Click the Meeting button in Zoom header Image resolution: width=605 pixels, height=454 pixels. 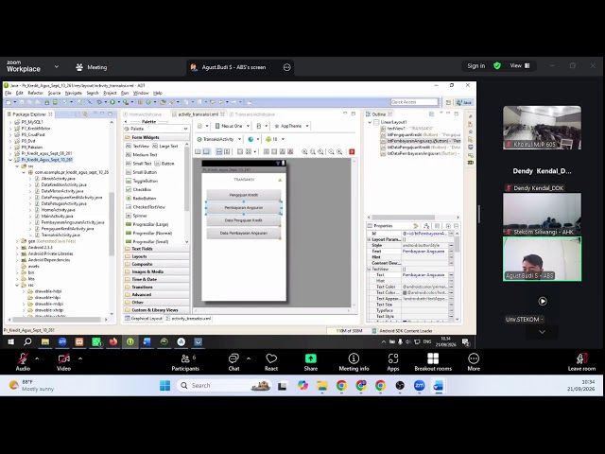tap(92, 67)
